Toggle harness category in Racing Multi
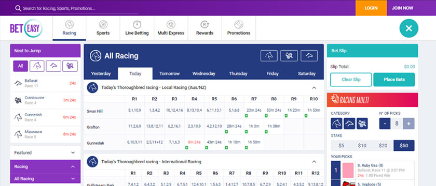436x186 pixels. (x=362, y=123)
